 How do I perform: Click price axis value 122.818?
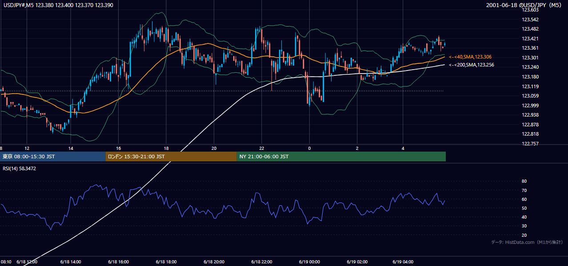point(530,134)
